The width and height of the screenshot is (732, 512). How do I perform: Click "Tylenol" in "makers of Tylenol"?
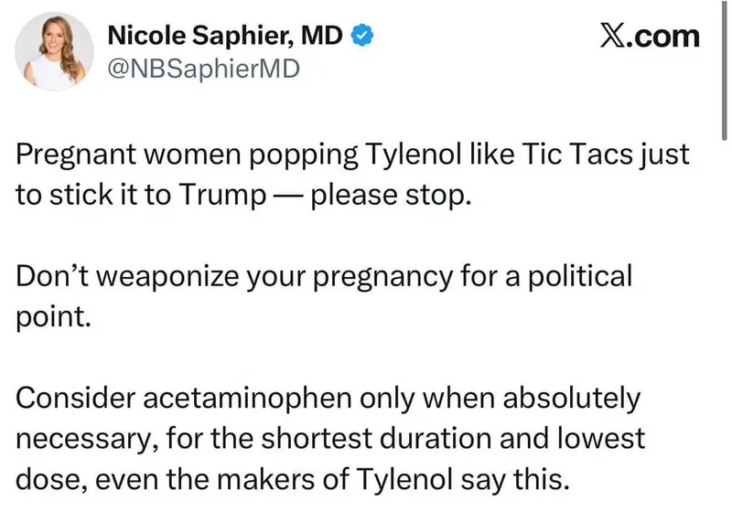(x=405, y=480)
